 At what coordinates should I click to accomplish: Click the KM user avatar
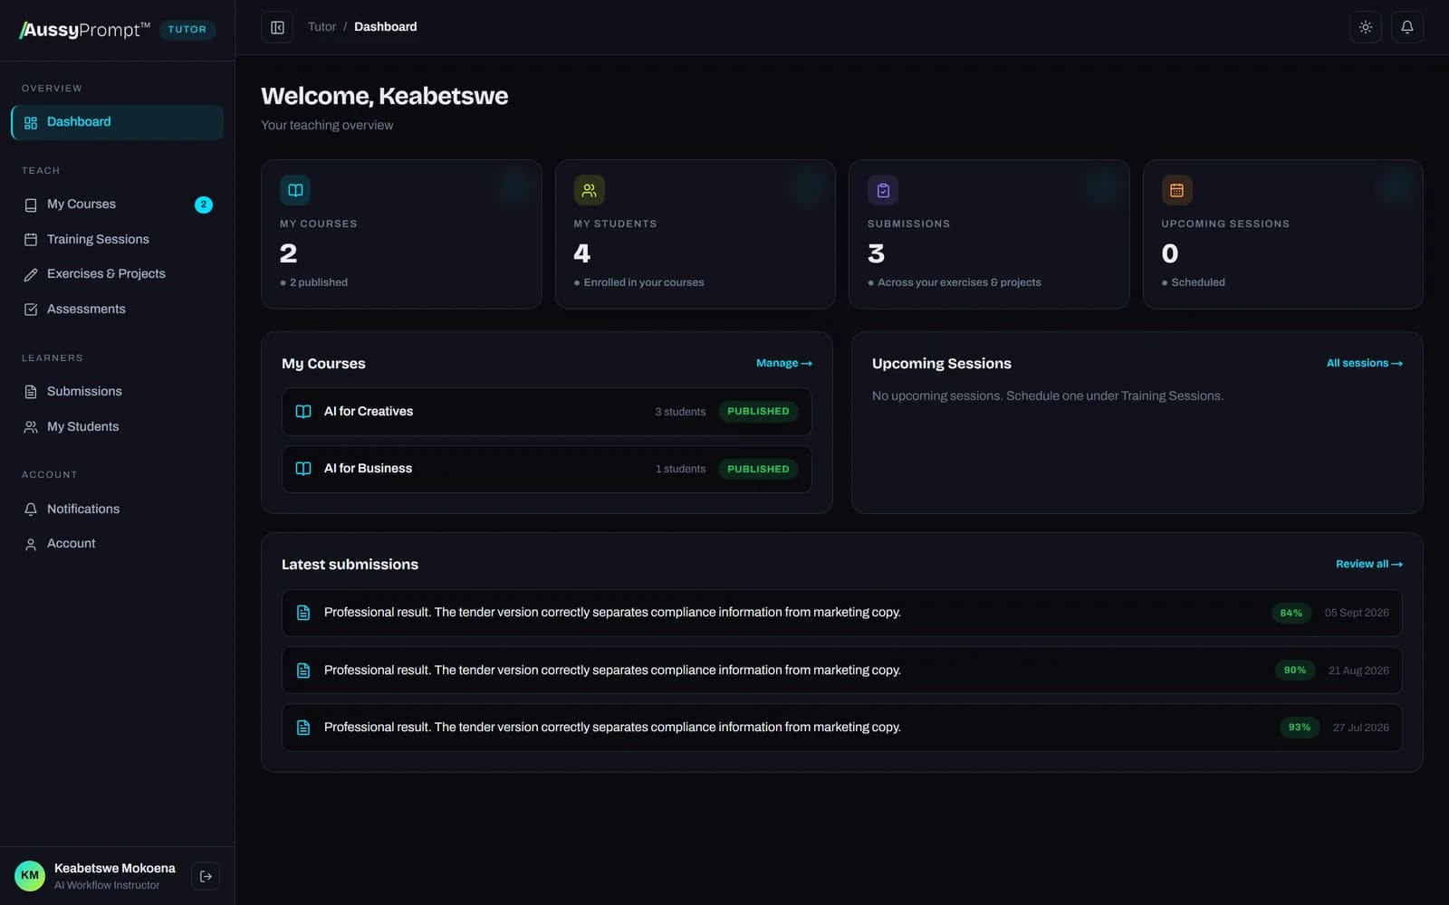click(x=30, y=876)
